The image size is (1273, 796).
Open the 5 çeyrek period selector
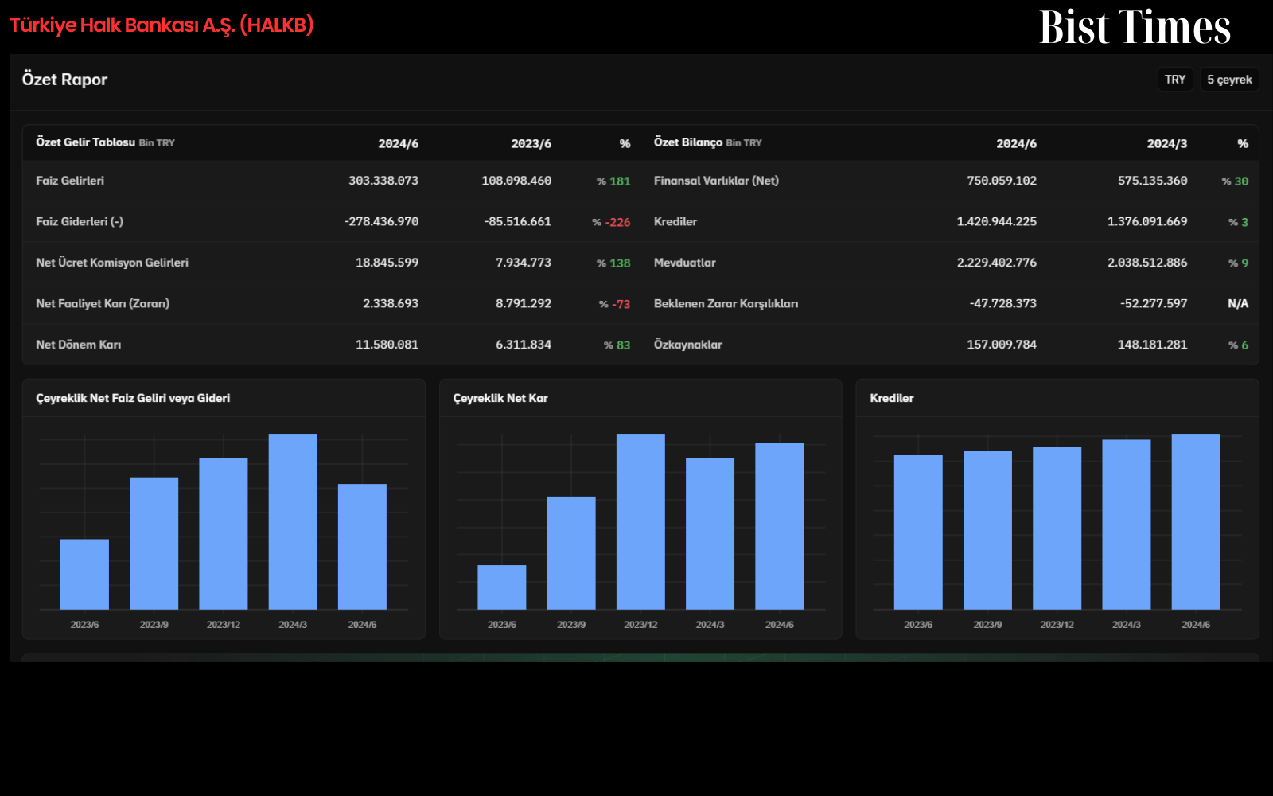[1229, 80]
